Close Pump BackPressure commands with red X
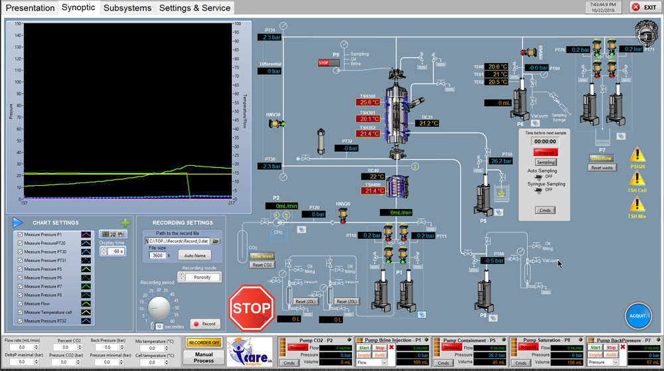Viewport: 664px width, 371px height. pyautogui.click(x=623, y=347)
